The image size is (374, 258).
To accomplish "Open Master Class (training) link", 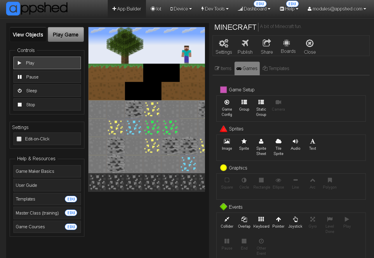I will 47,213.
